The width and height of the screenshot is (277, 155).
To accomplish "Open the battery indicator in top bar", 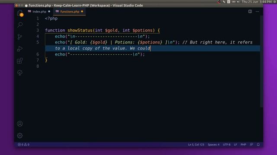I will [x=234, y=2].
